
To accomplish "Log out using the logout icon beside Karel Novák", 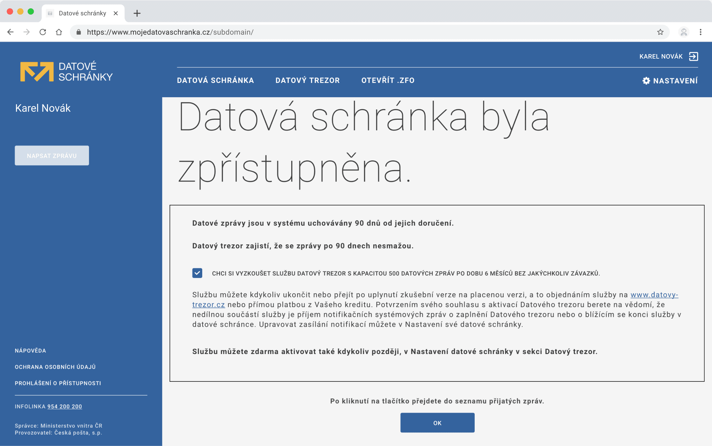I will 694,56.
